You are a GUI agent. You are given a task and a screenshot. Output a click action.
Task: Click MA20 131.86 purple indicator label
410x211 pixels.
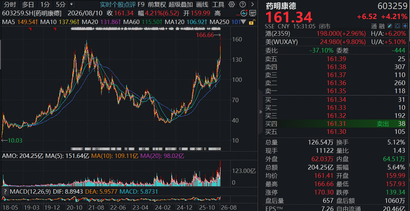[101, 22]
